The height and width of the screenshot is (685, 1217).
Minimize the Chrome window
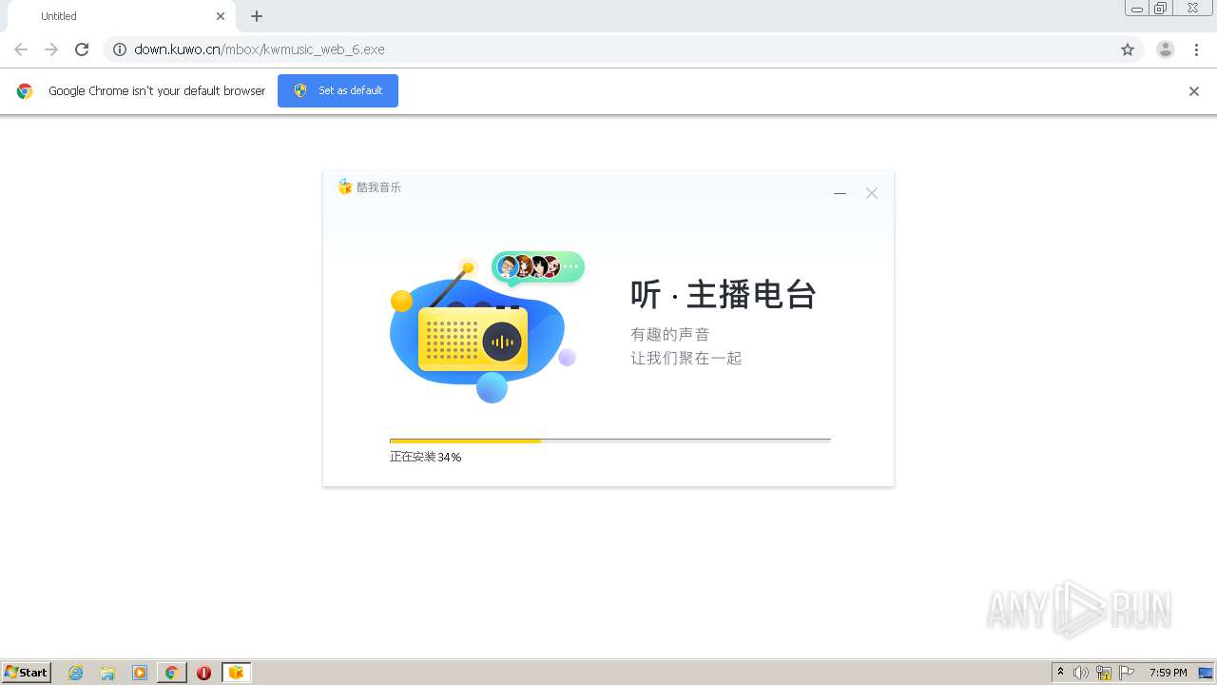(x=1137, y=9)
